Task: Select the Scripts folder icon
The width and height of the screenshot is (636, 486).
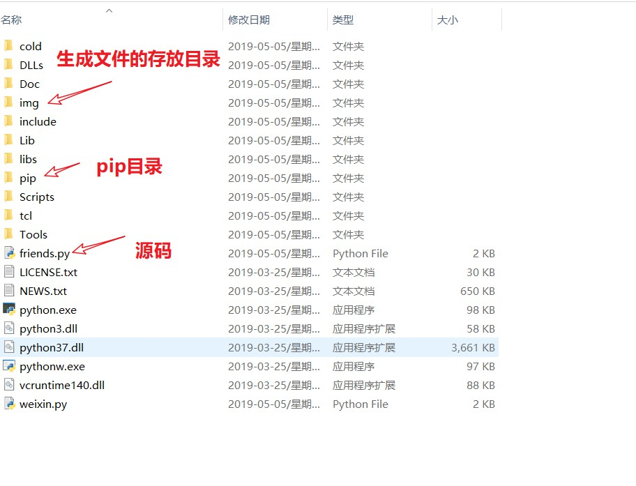Action: [8, 196]
